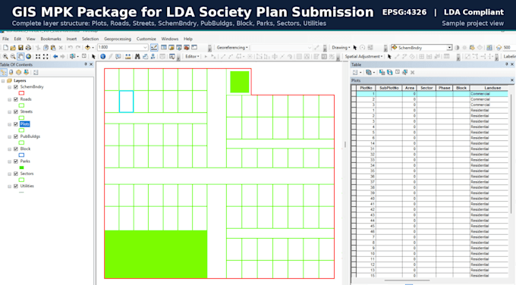Open the Spatial Adjustment dropdown menu
Image resolution: width=516 pixels, height=285 pixels.
click(x=364, y=57)
